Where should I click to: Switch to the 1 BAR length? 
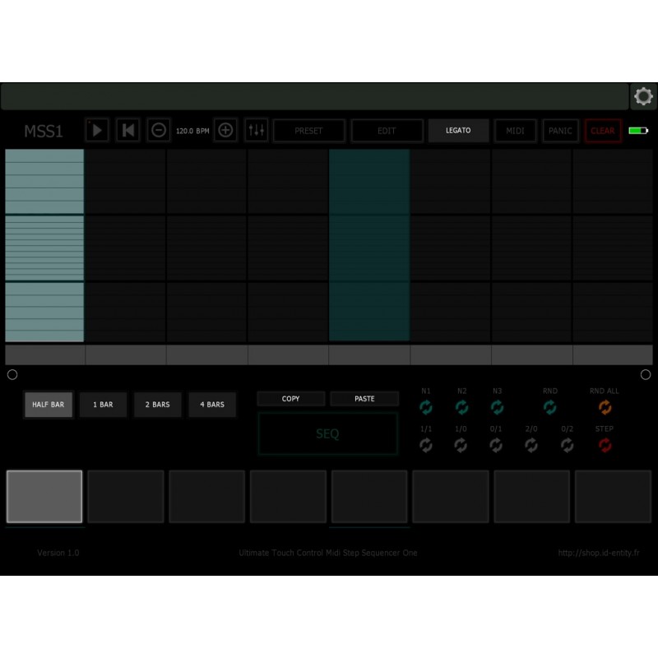(x=103, y=405)
